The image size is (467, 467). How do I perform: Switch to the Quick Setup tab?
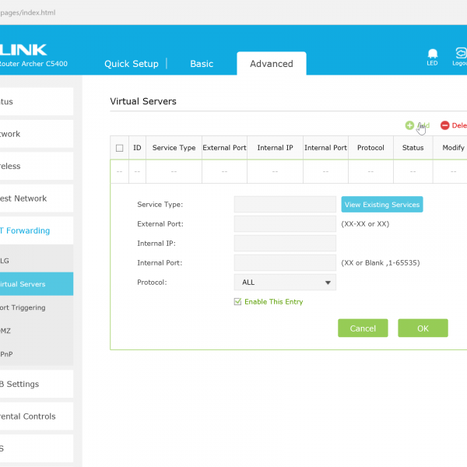pos(131,64)
